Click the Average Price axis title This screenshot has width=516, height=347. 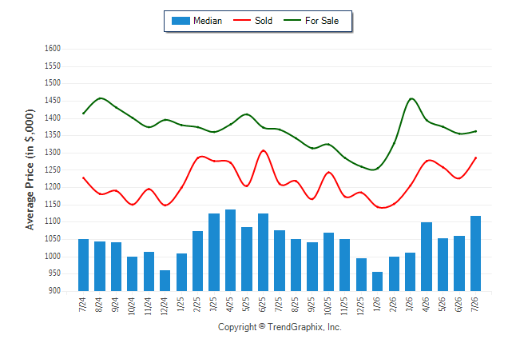click(x=30, y=170)
